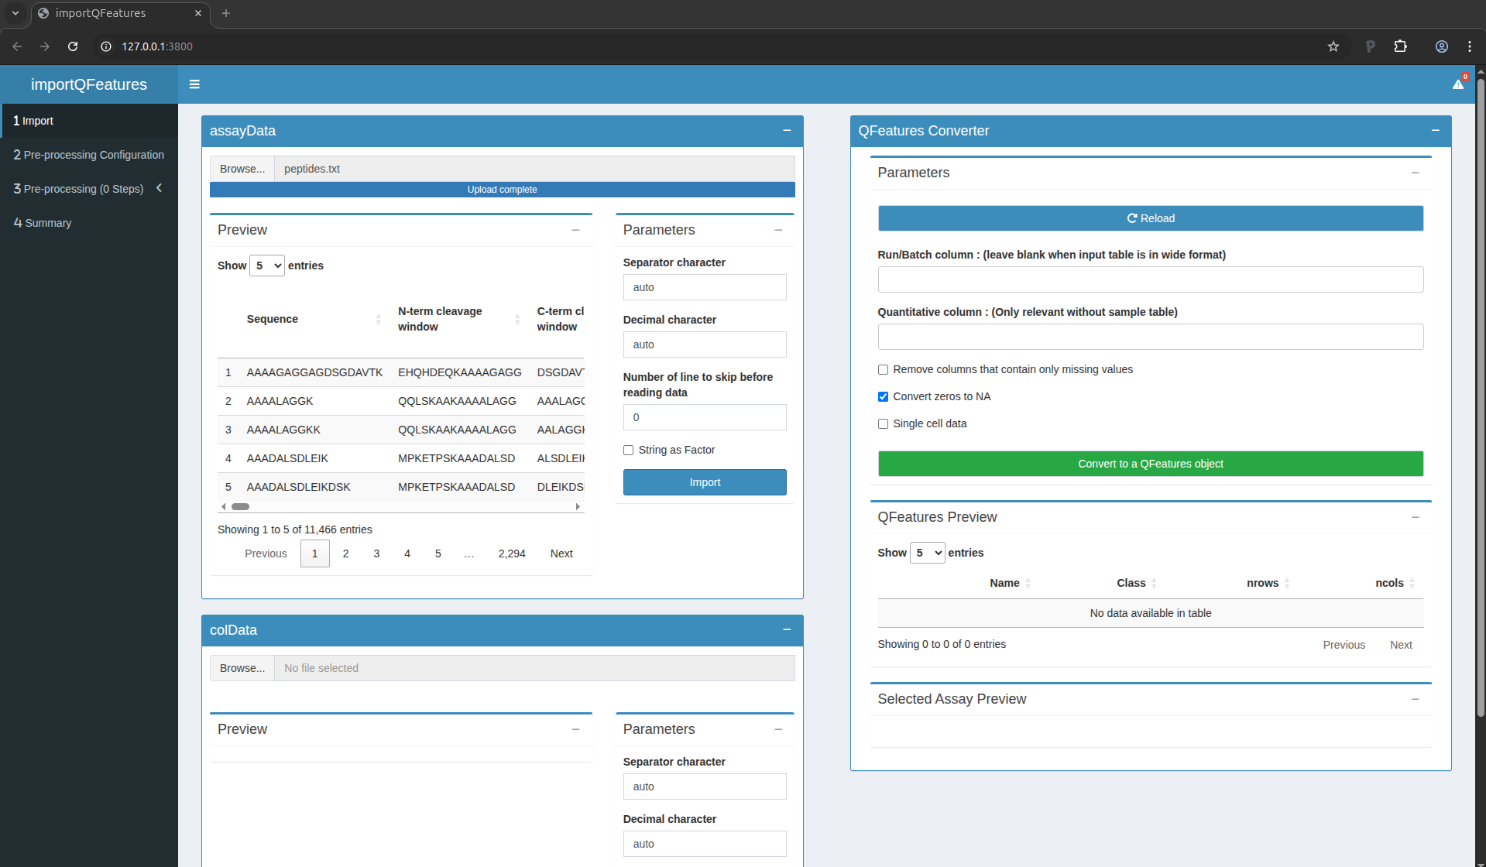
Task: Focus assayData Decimal character field
Action: pyautogui.click(x=705, y=344)
